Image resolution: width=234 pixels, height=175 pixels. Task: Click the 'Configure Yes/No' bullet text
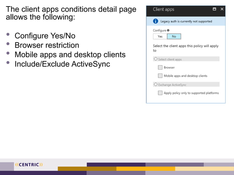(x=45, y=36)
